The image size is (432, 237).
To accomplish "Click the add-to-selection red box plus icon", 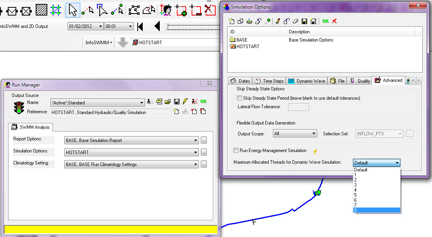I will click(x=181, y=10).
